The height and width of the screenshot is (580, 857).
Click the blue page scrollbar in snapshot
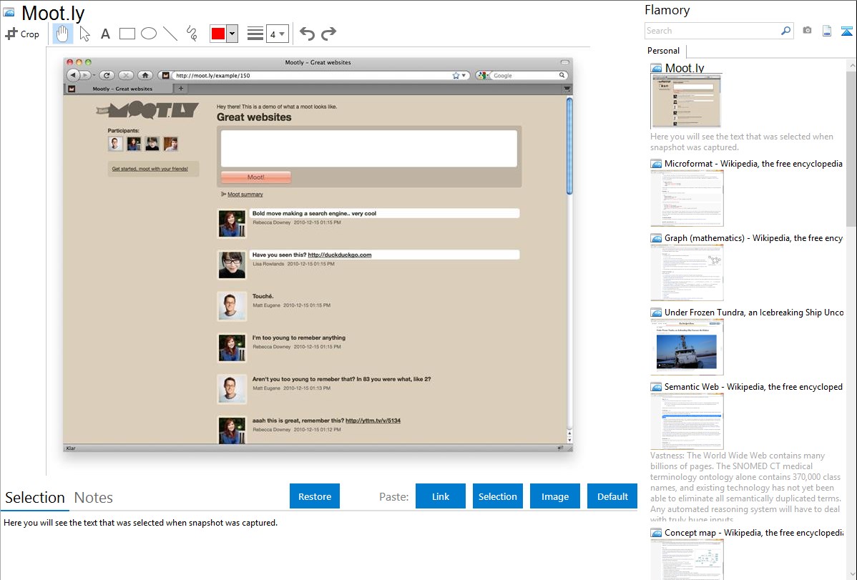[569, 146]
